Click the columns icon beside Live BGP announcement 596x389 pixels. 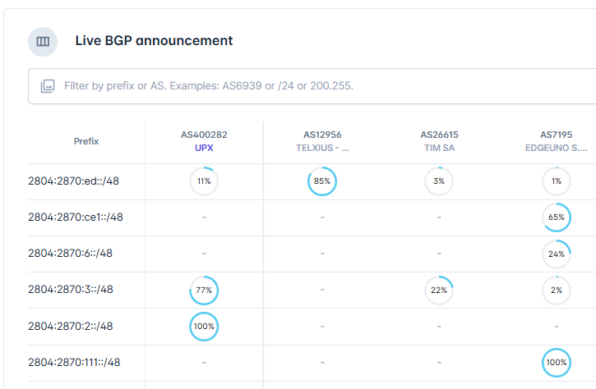click(43, 41)
